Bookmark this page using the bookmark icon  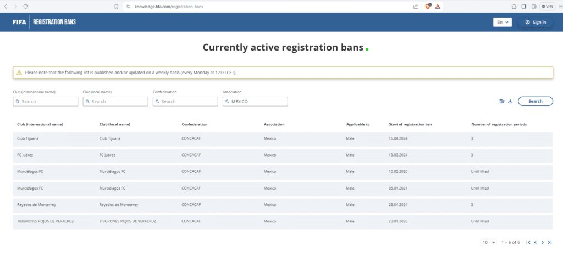(x=116, y=6)
